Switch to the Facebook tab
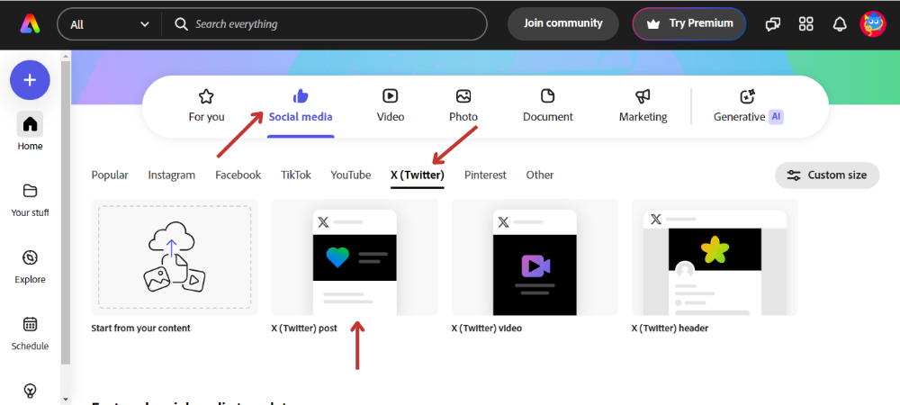The width and height of the screenshot is (900, 405). [x=238, y=175]
